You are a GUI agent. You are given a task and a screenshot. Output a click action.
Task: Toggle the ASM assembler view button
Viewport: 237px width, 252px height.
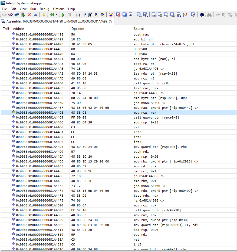(154, 15)
